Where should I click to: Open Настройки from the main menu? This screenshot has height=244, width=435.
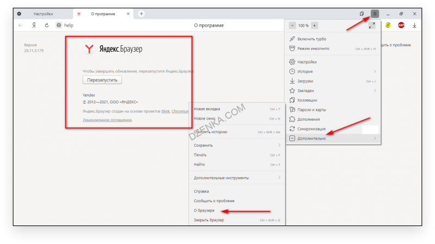point(332,62)
